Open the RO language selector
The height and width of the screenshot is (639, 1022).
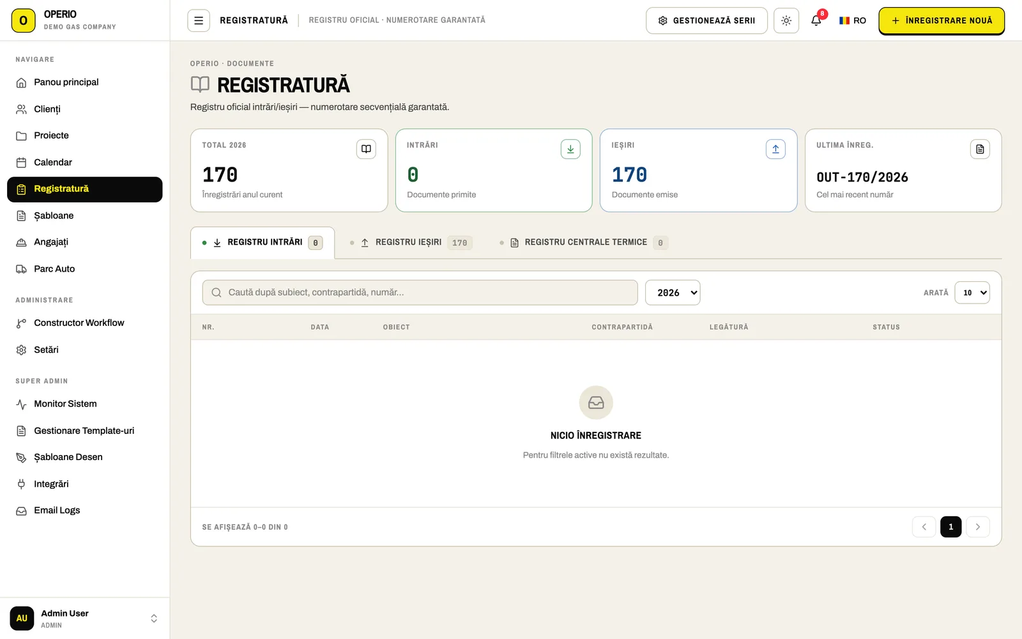click(x=853, y=20)
